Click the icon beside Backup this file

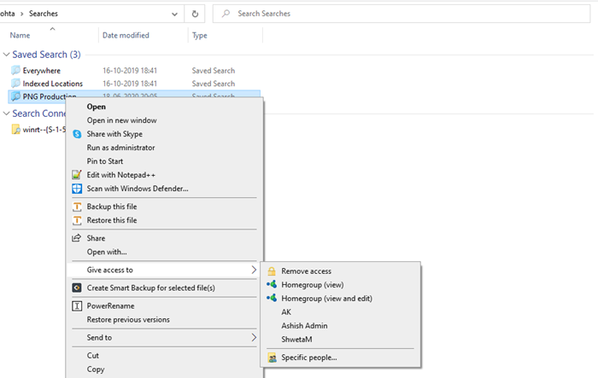77,206
